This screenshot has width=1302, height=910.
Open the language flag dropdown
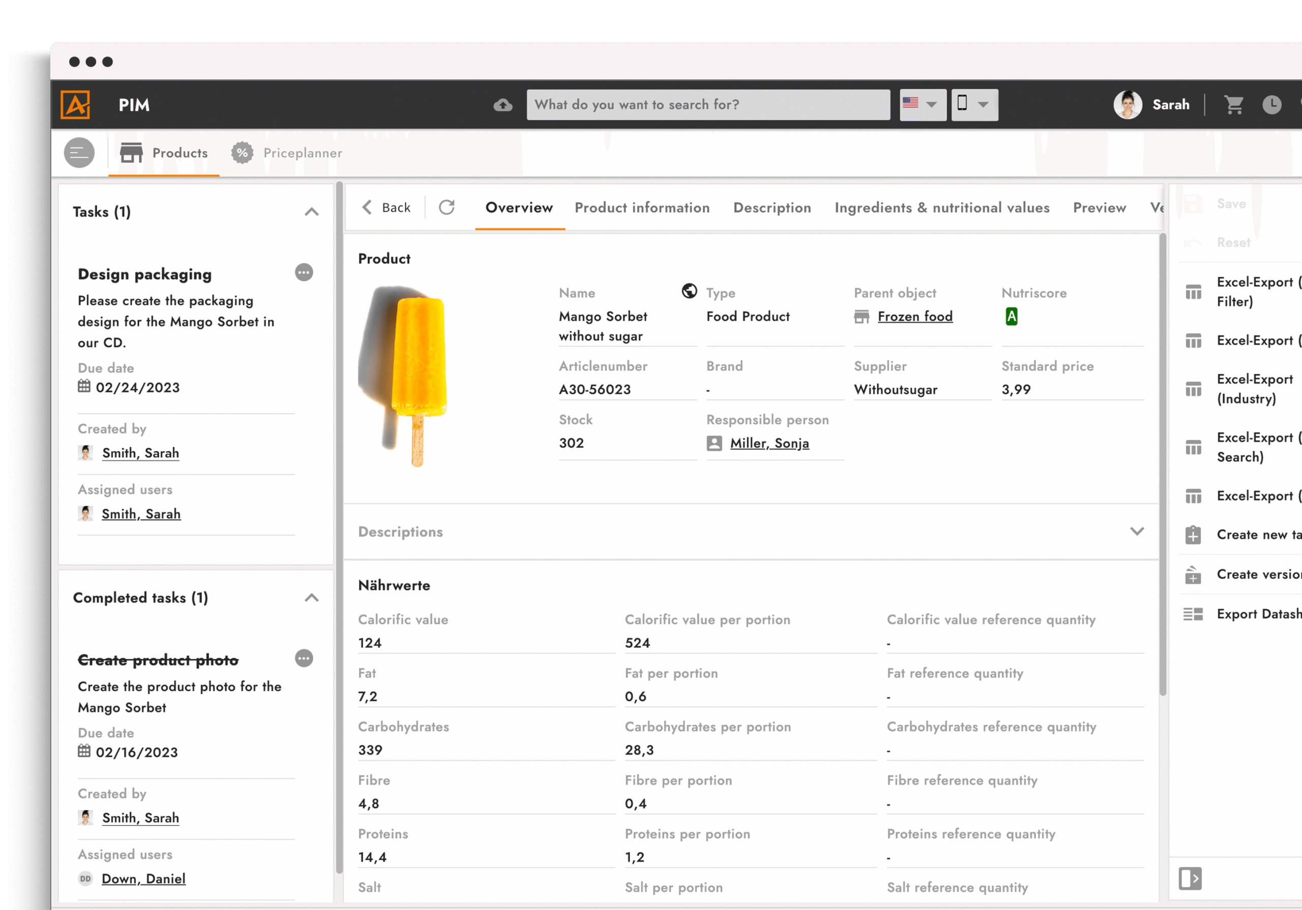click(923, 105)
